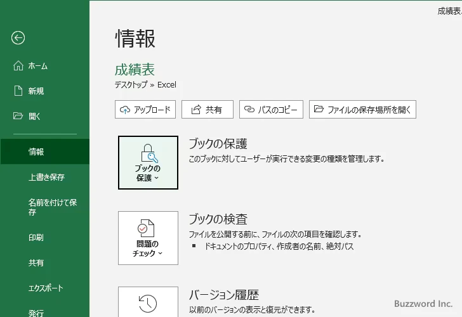Click the このブックに対して description text

click(x=287, y=159)
